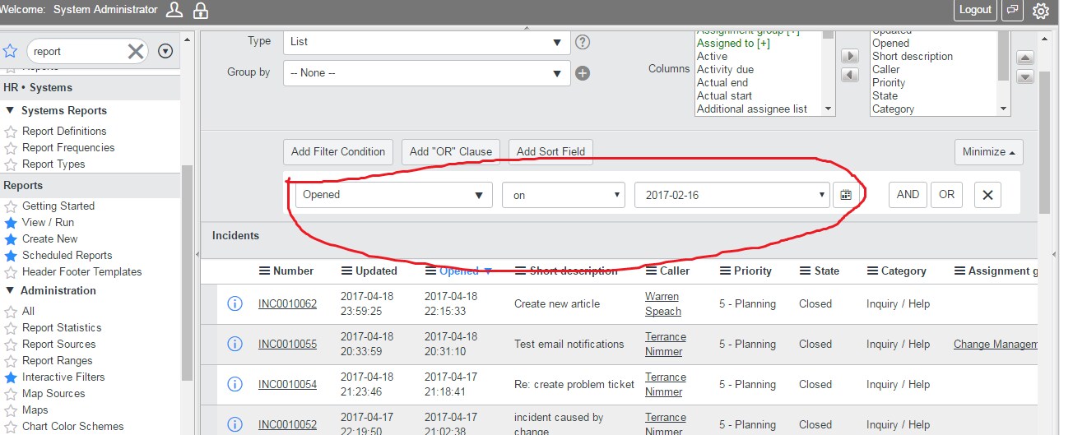Open Report Types module
Viewport: 1073px width, 435px height.
point(53,164)
